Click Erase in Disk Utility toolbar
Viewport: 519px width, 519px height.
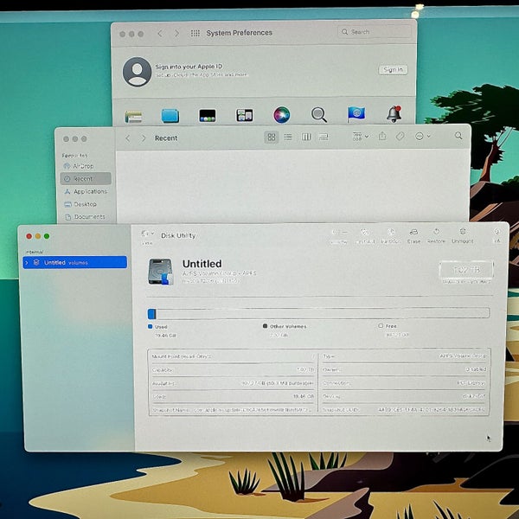pos(413,236)
